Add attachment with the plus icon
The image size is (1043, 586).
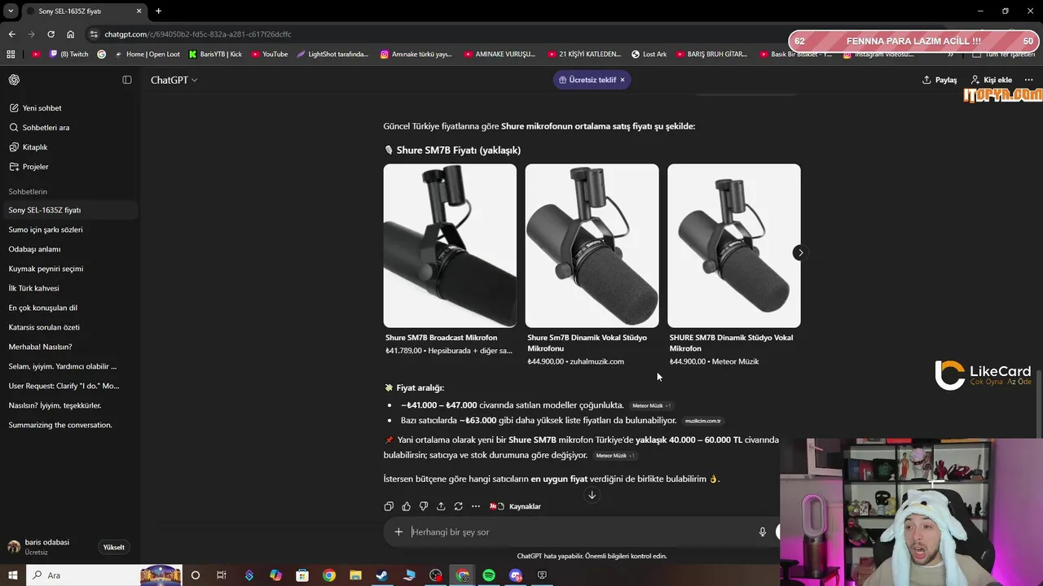tap(398, 531)
